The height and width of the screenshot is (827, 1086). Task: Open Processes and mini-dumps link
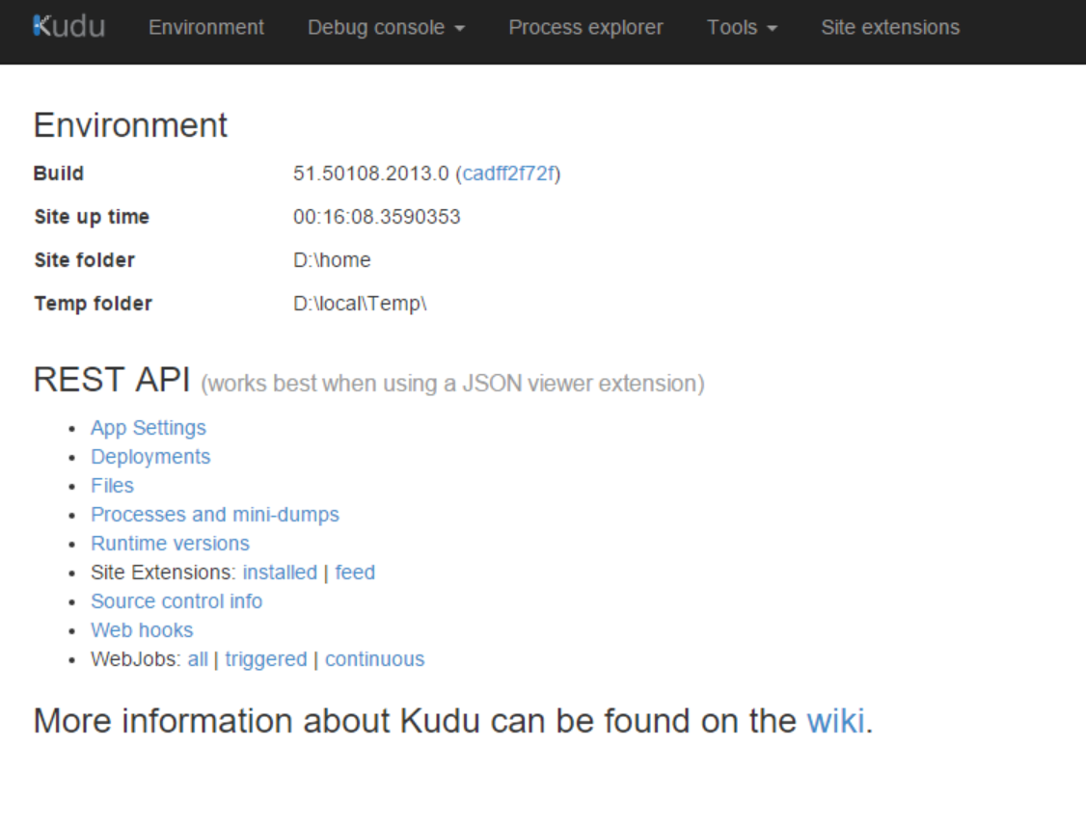(215, 514)
